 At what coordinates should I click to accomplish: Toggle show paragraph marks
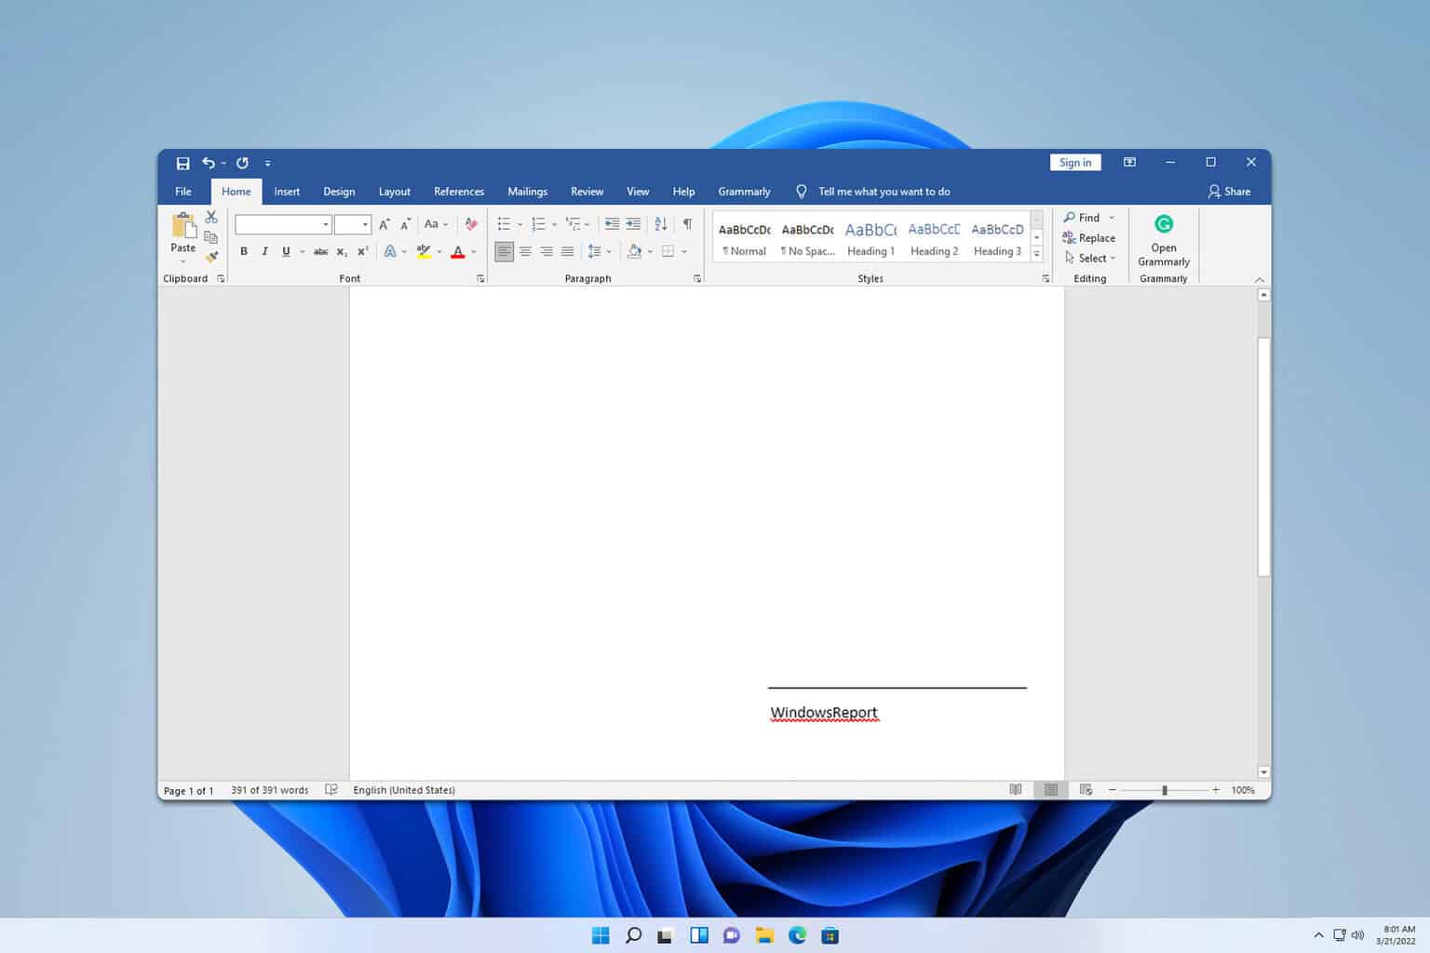pyautogui.click(x=687, y=224)
